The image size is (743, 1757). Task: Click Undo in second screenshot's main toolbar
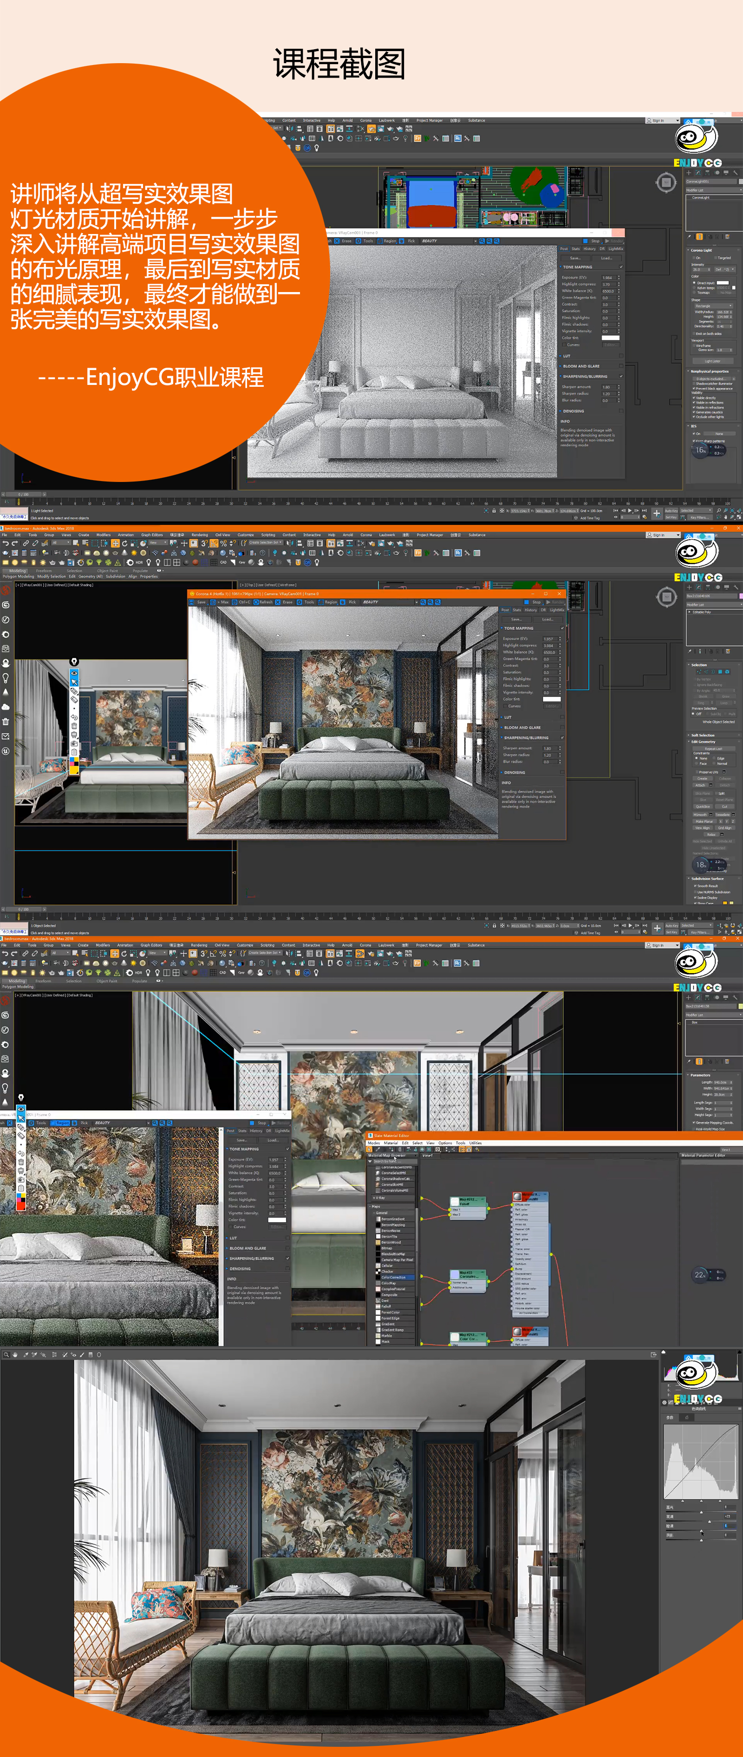pos(5,544)
